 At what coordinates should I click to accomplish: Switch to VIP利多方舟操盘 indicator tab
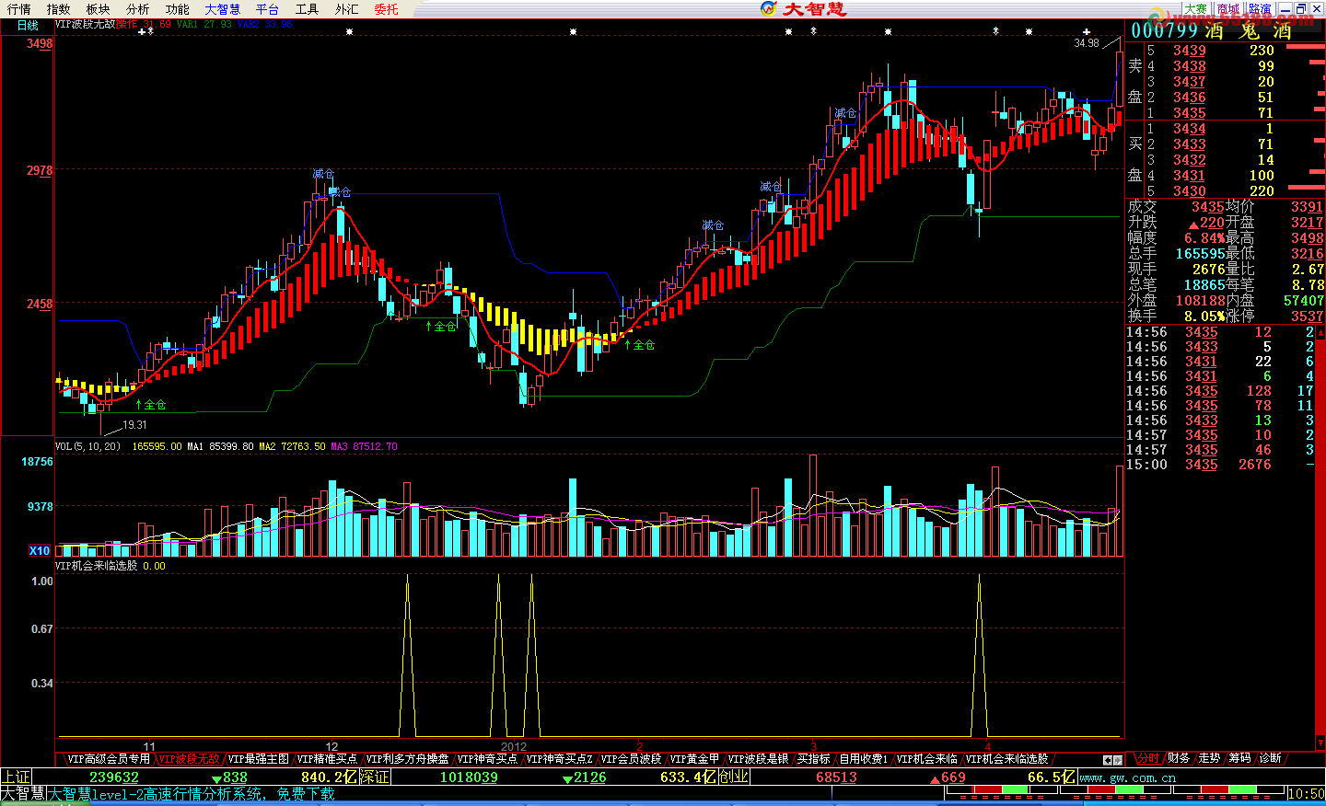point(407,759)
